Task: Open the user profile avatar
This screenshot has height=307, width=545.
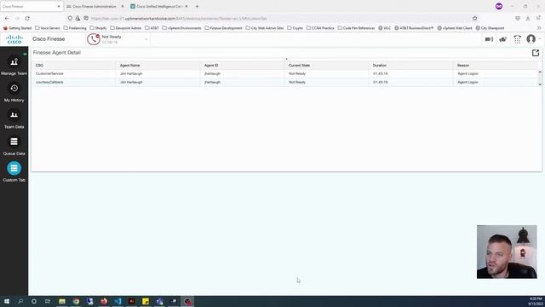Action: pos(531,39)
